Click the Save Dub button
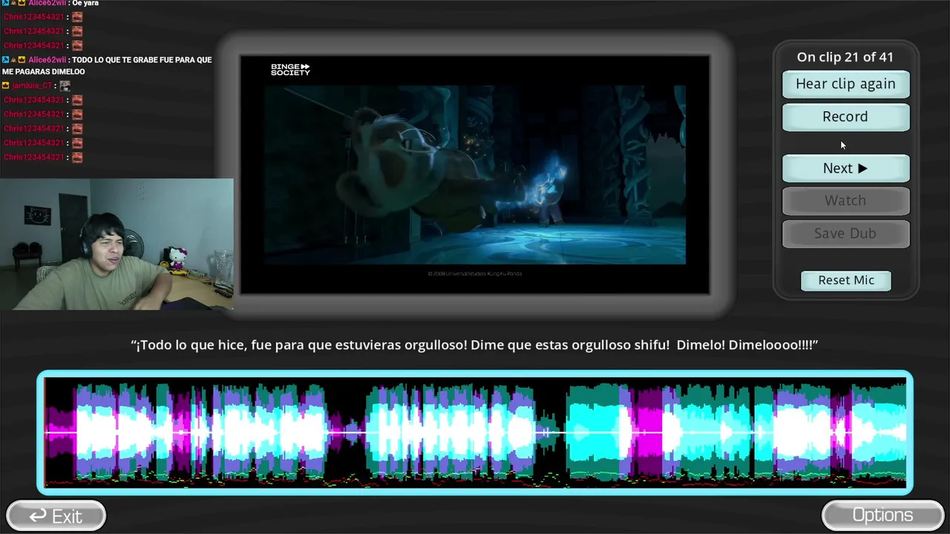The width and height of the screenshot is (950, 534). [x=845, y=233]
